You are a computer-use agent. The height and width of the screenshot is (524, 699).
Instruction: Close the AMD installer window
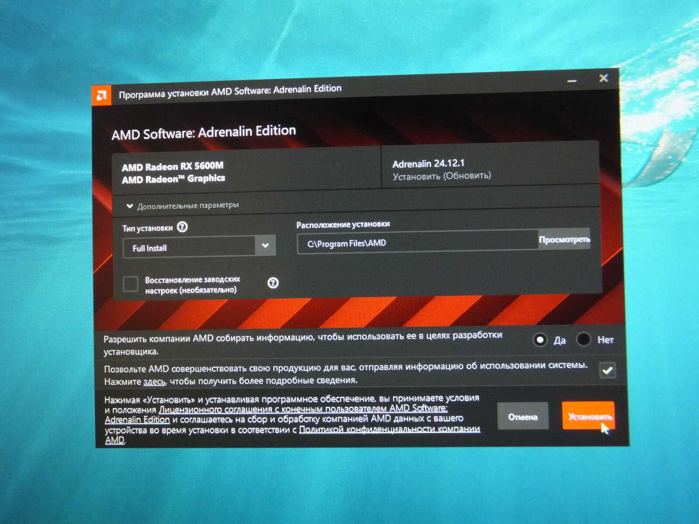pos(603,78)
